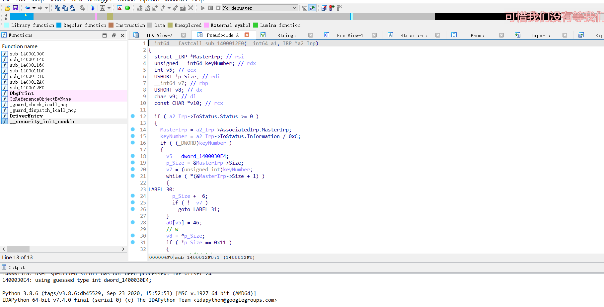The height and width of the screenshot is (307, 604).
Task: Toggle the breakpoint dot on line 31
Action: tap(133, 242)
